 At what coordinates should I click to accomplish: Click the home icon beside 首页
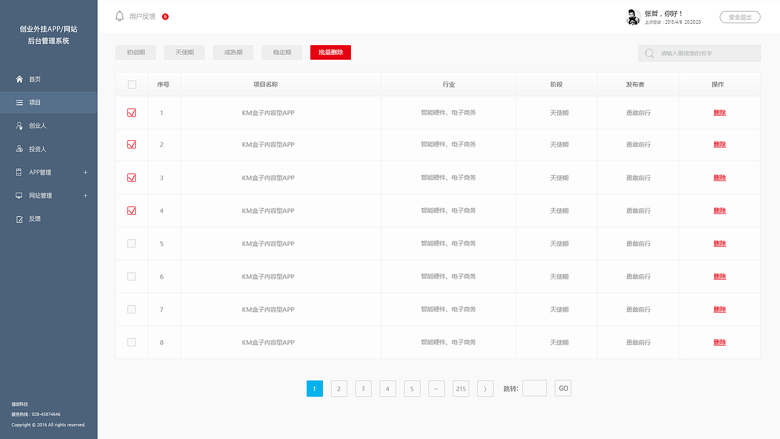click(x=19, y=79)
